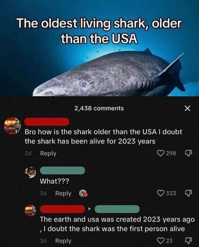
Task: Reply to the "earth and usa" comment
Action: tap(63, 241)
